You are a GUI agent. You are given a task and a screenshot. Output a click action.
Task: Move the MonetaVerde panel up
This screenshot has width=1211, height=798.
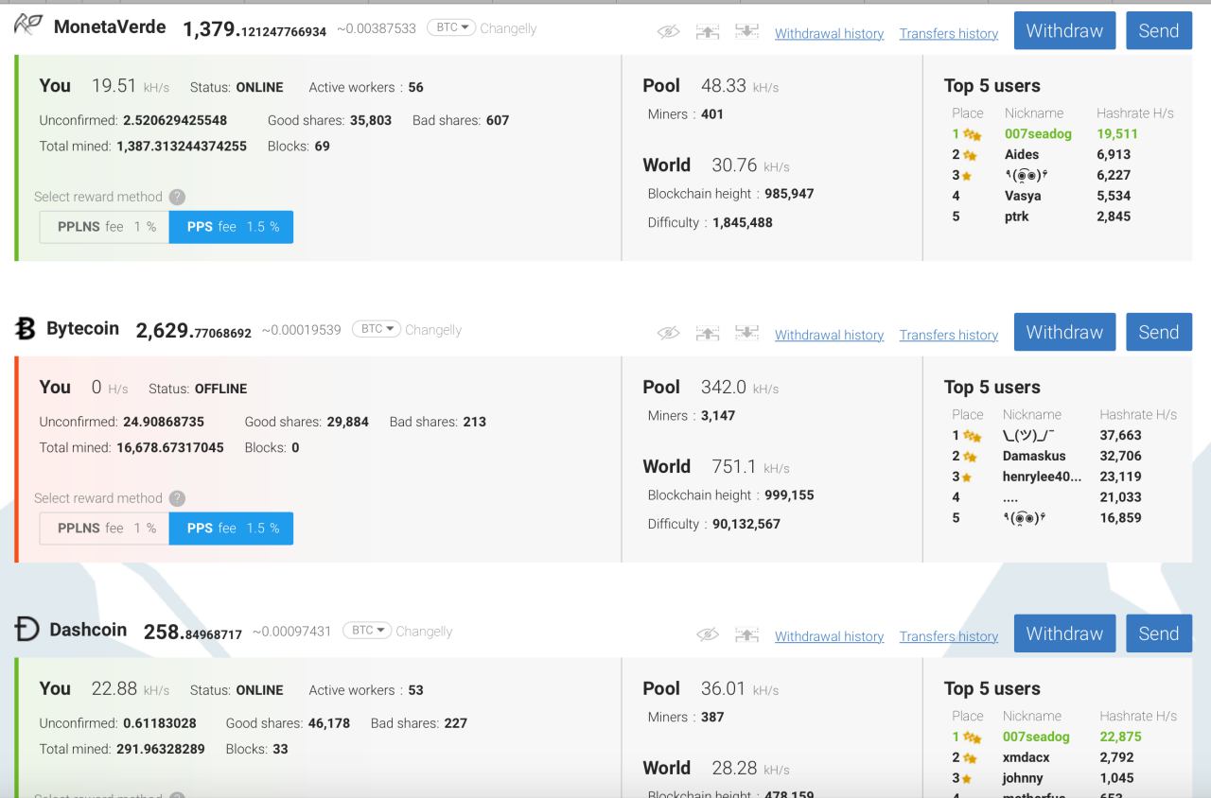point(708,32)
